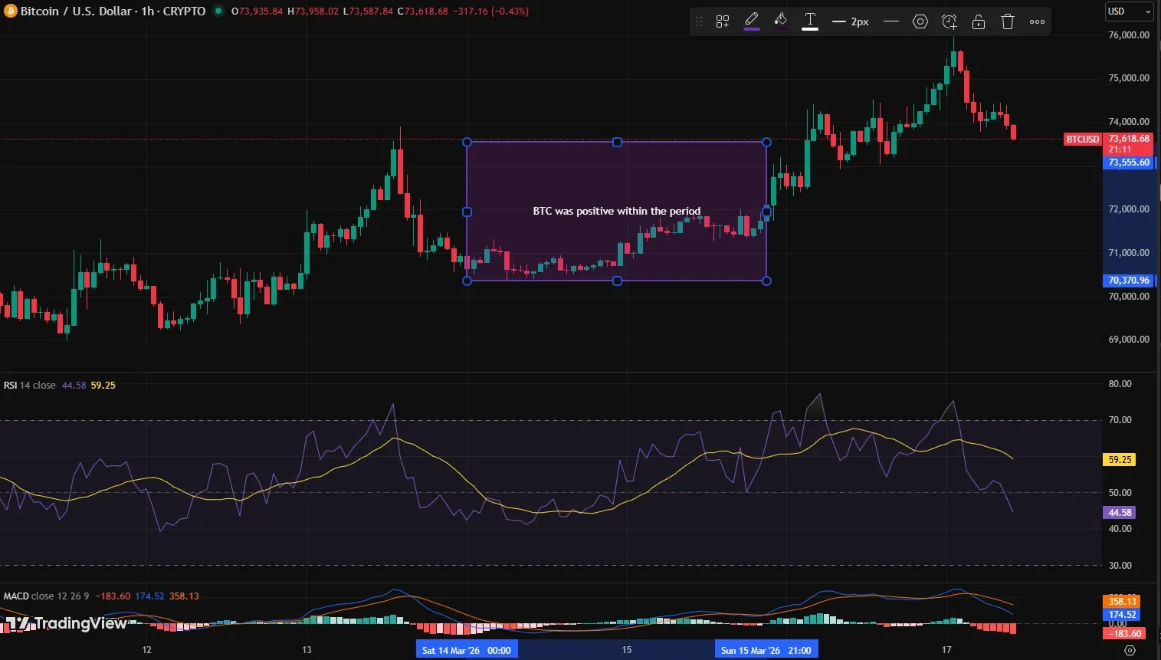The height and width of the screenshot is (660, 1161).
Task: Click the rectangle's bottom-right corner handle
Action: 766,281
